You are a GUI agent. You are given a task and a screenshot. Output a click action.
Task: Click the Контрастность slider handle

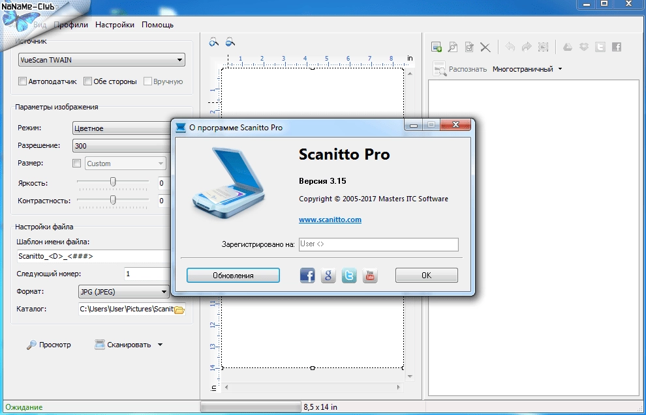click(113, 199)
